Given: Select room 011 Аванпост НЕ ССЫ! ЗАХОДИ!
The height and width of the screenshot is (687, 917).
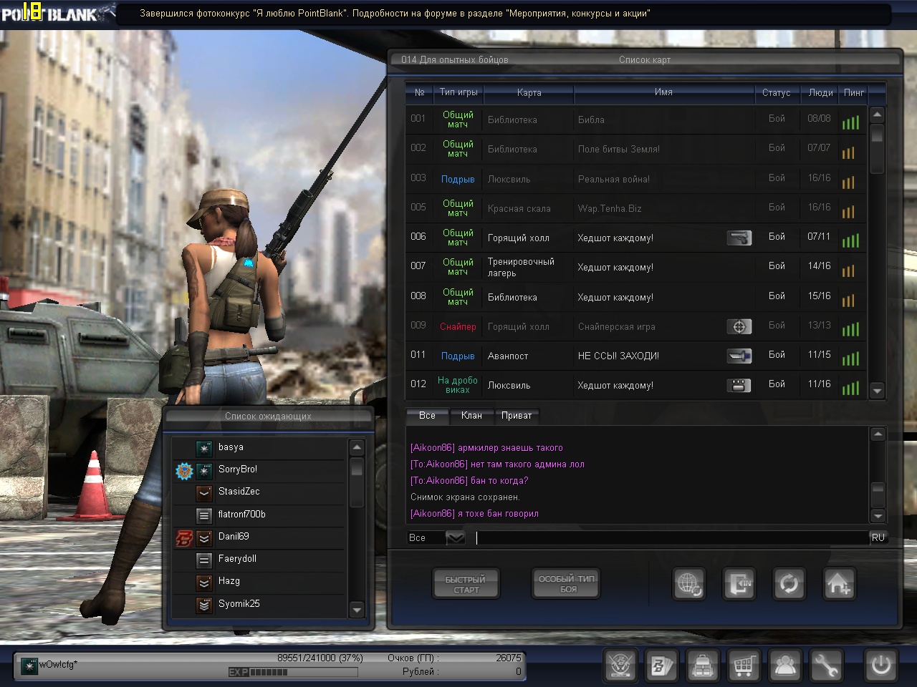Looking at the screenshot, I should click(x=635, y=356).
